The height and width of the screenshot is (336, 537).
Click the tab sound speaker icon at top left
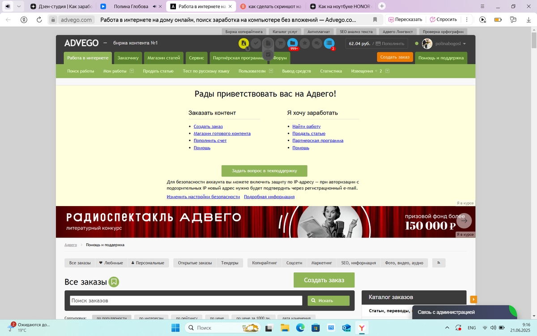(8, 7)
